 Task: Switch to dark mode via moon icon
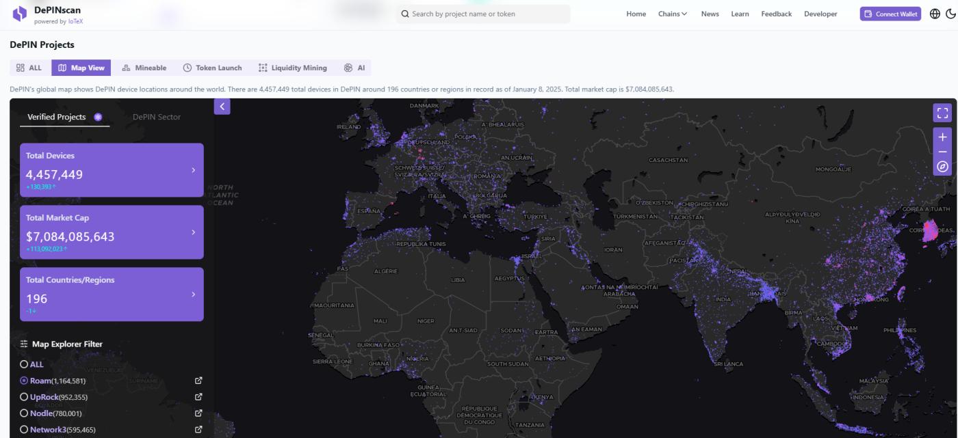point(950,14)
